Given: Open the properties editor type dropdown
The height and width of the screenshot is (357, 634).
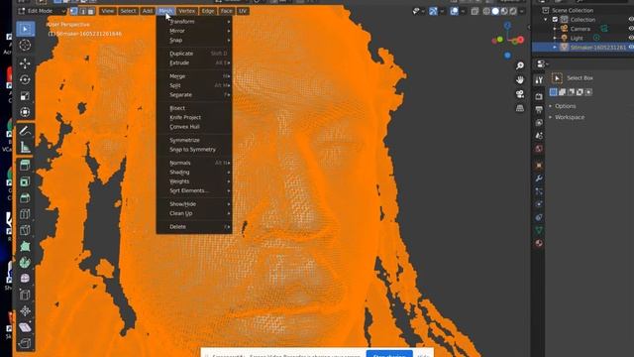Looking at the screenshot, I should 542,63.
